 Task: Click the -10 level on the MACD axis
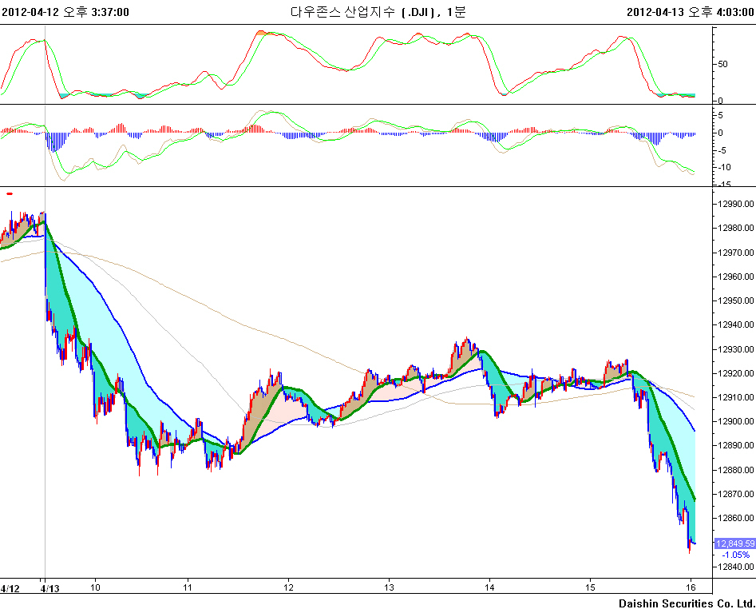click(726, 167)
